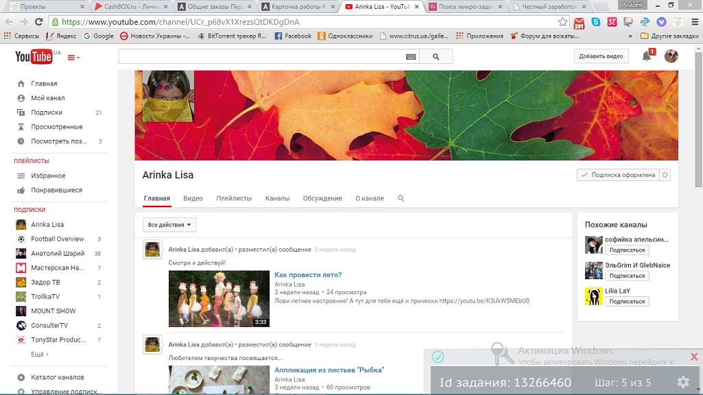Image resolution: width=703 pixels, height=395 pixels.
Task: Open ConsulterTV in the subscriptions list
Action: (49, 326)
